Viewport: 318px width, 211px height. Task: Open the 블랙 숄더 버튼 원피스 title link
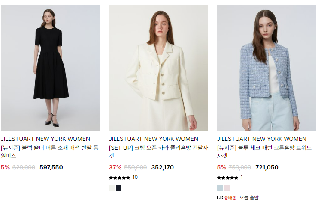(49, 152)
